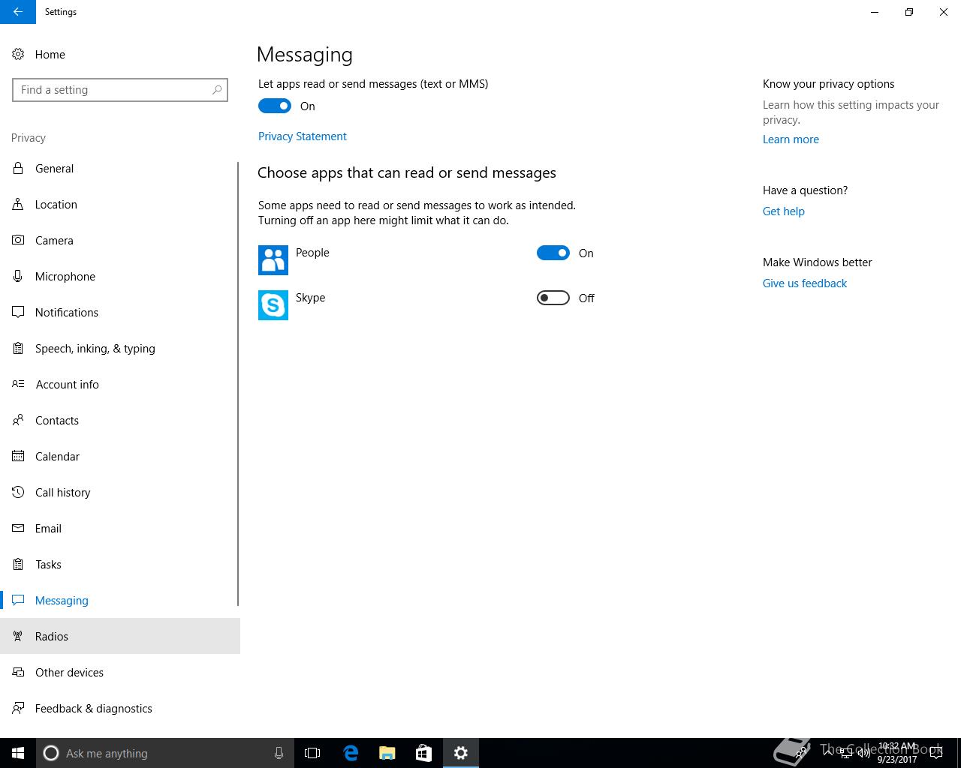The width and height of the screenshot is (961, 768).
Task: Click the Learn more link
Action: tap(791, 139)
